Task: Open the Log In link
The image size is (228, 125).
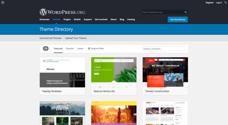Action: 219,3
